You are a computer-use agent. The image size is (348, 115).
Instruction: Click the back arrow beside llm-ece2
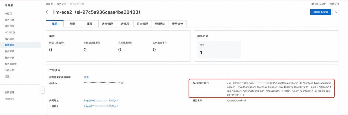coord(48,12)
